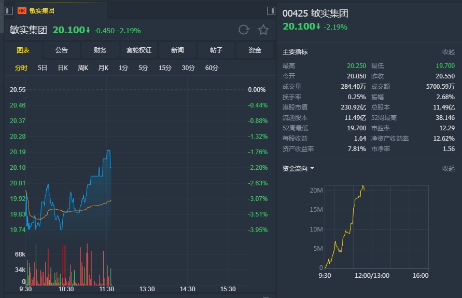This screenshot has width=462, height=298.
Task: Click the 12:00/13:00 label in fund flow chart
Action: tap(372, 276)
